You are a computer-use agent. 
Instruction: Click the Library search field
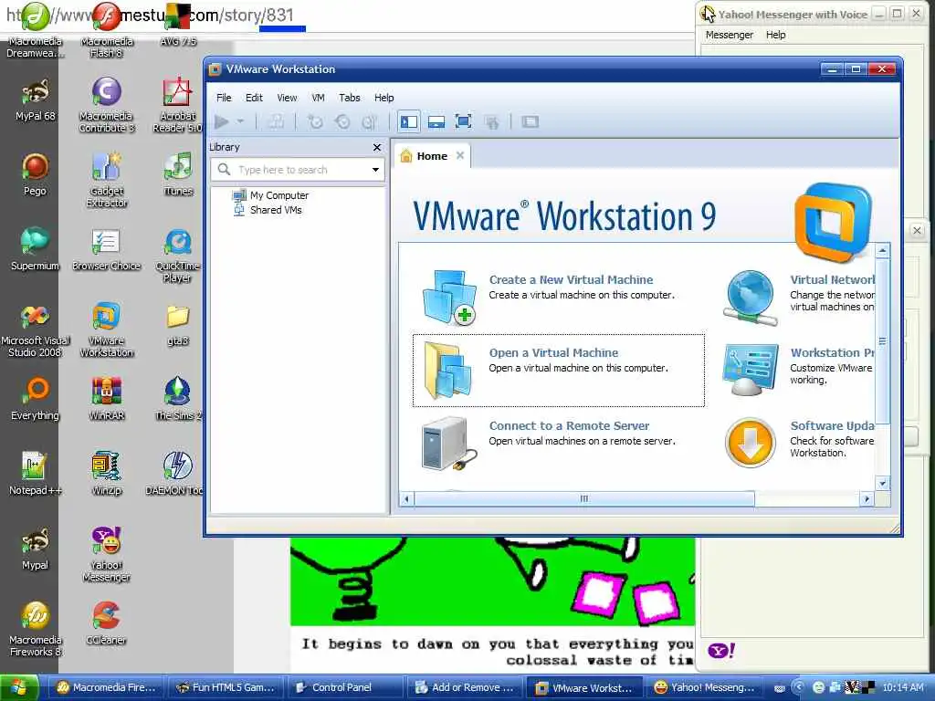299,170
